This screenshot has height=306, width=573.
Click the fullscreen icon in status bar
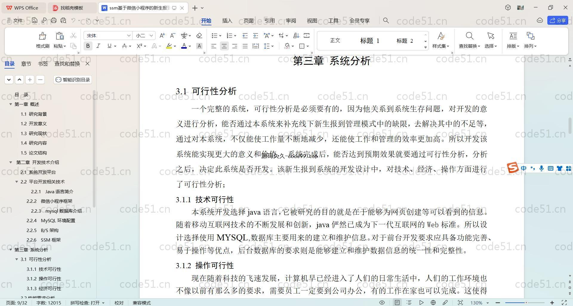pos(564,302)
